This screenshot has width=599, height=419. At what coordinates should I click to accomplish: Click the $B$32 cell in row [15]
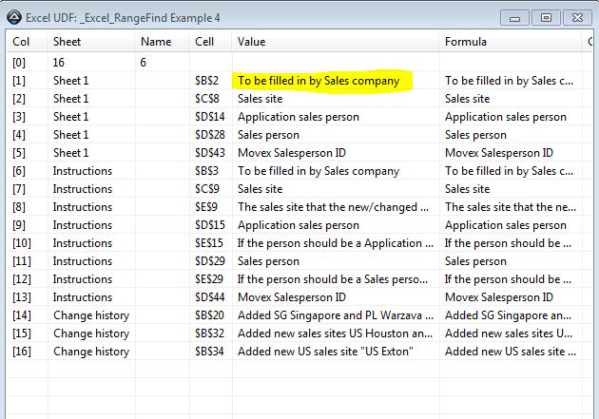coord(209,333)
